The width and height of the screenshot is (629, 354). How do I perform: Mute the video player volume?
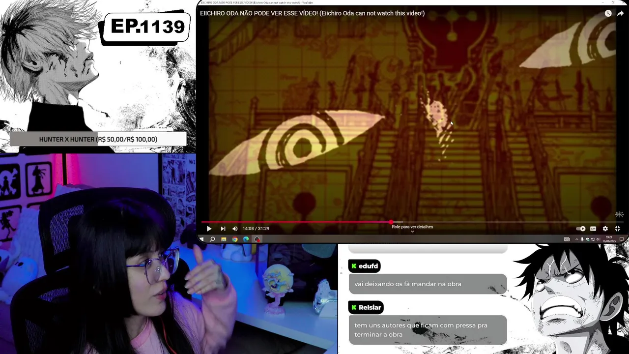coord(235,229)
